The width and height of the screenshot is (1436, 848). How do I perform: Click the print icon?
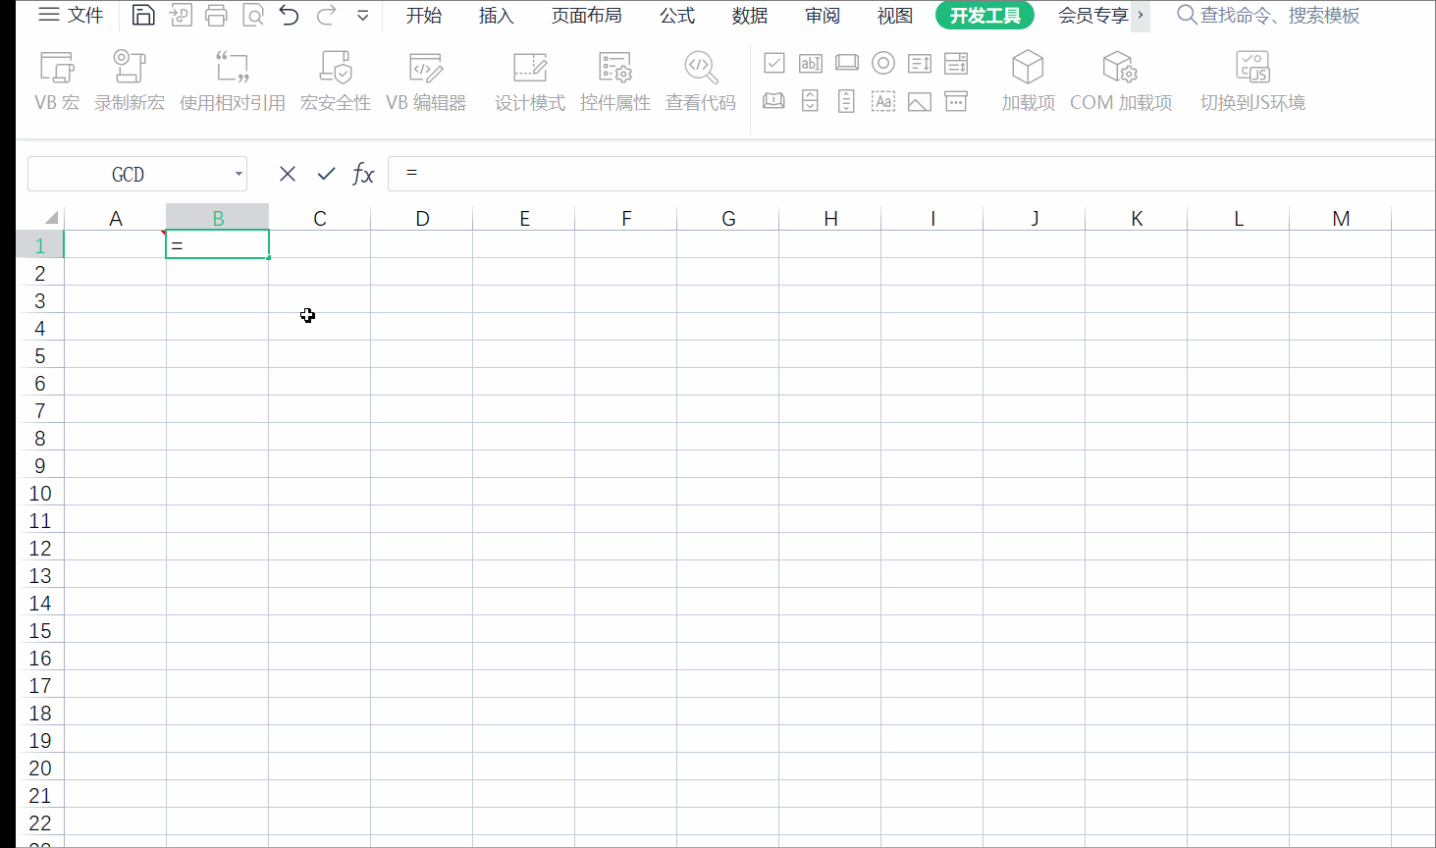click(x=217, y=16)
